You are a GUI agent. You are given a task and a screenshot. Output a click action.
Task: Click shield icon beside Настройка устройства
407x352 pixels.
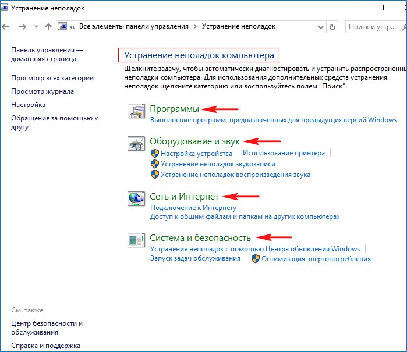(155, 153)
